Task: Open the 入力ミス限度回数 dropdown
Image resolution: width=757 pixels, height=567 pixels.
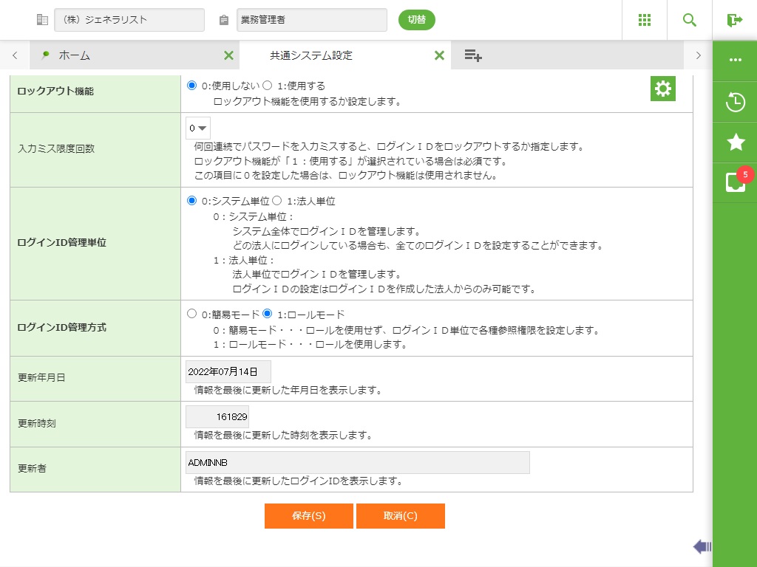Action: point(198,128)
